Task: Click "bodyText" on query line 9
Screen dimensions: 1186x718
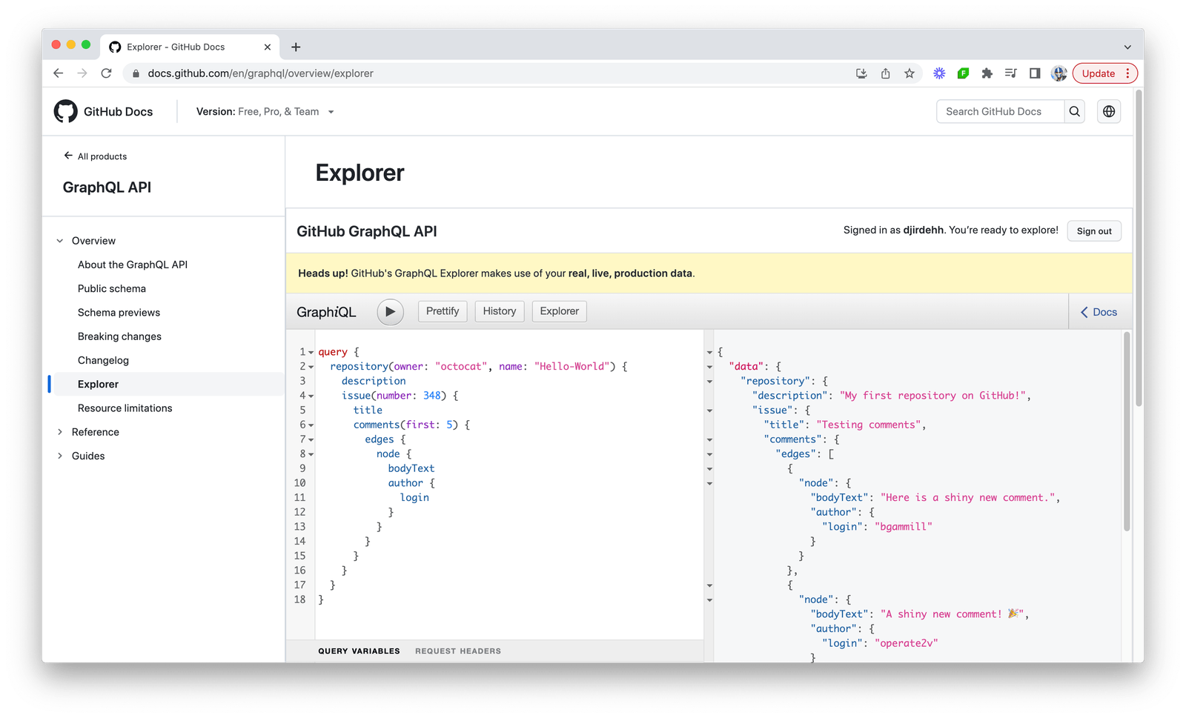Action: [411, 468]
